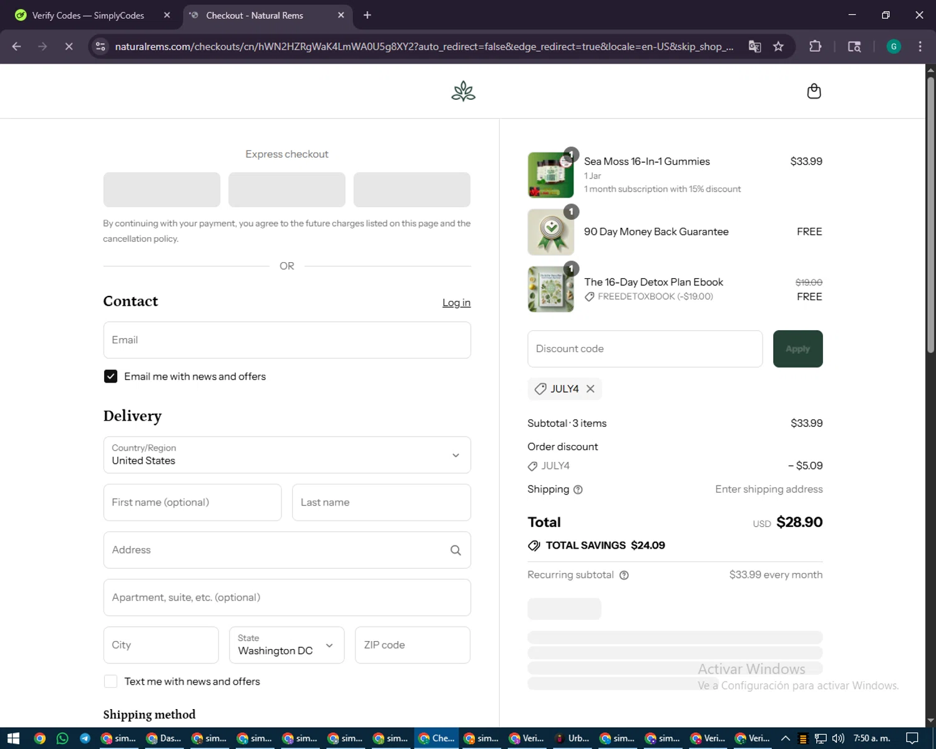Click the 90 Day Money Back Guarantee thumbnail
936x749 pixels.
(x=550, y=232)
